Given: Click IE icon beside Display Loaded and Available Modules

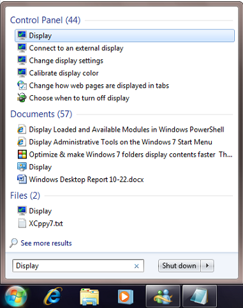Looking at the screenshot, I should point(22,129).
